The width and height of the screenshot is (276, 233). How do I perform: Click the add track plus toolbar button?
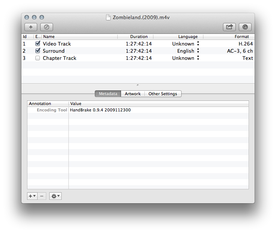point(31,27)
